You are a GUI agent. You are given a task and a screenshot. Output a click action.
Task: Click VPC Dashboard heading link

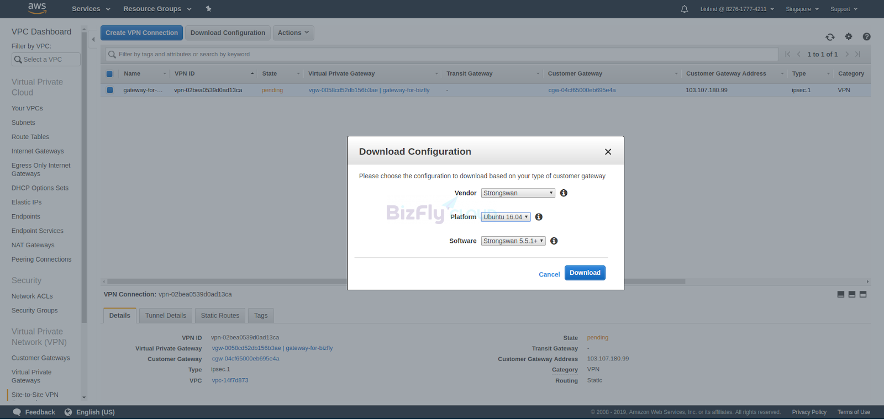click(x=41, y=31)
